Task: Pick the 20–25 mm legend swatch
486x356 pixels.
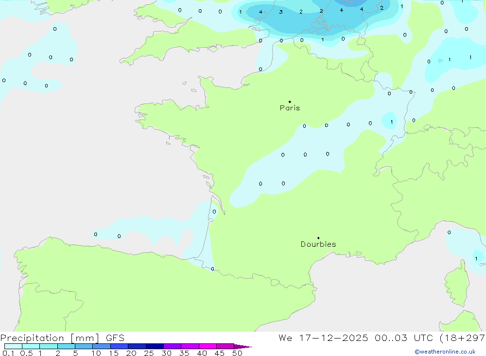Action: [137, 346]
